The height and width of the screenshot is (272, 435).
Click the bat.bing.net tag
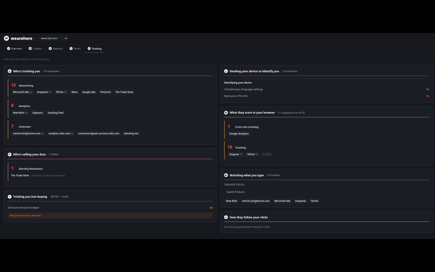coord(131,134)
